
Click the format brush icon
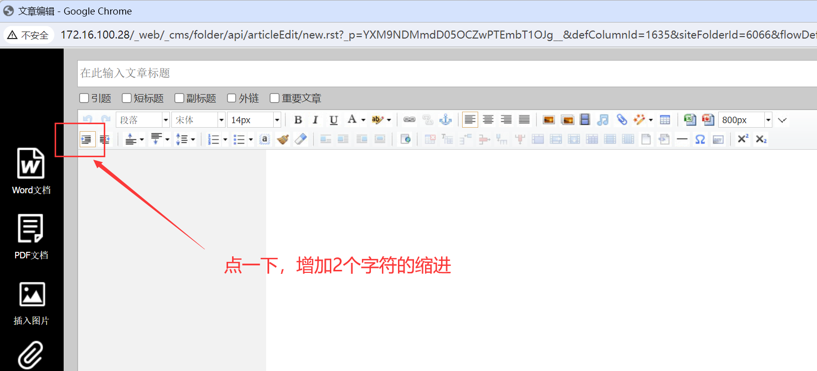pyautogui.click(x=283, y=139)
